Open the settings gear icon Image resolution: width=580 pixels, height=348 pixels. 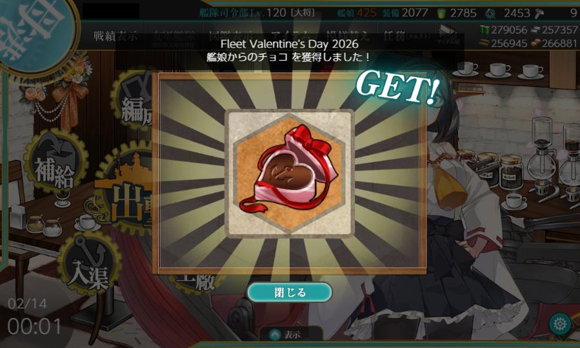pos(560,324)
